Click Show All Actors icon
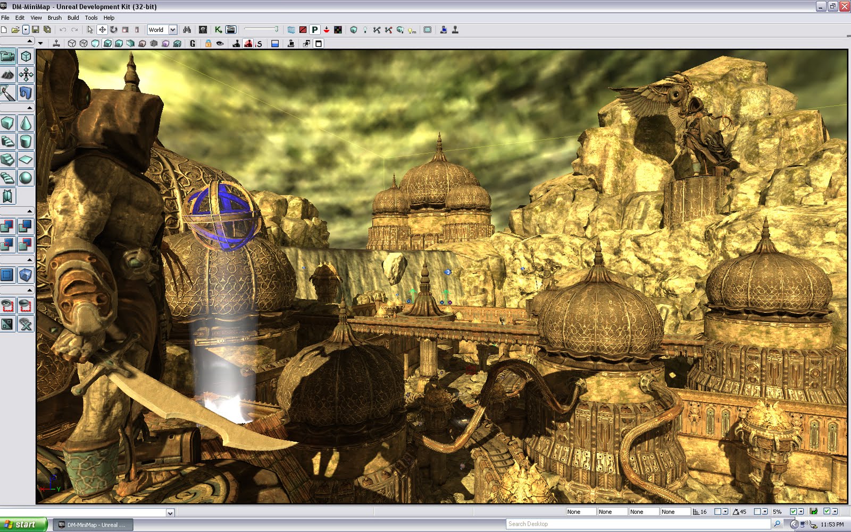This screenshot has width=851, height=532. click(26, 324)
